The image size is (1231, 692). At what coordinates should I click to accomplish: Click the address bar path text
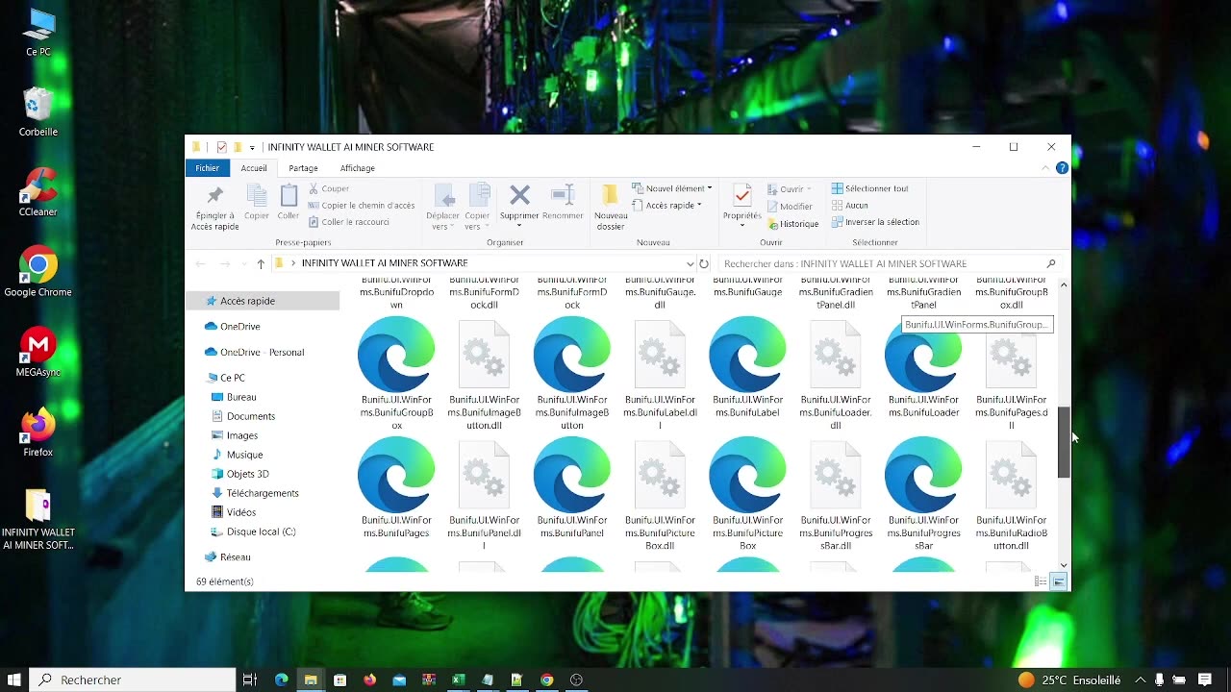385,263
